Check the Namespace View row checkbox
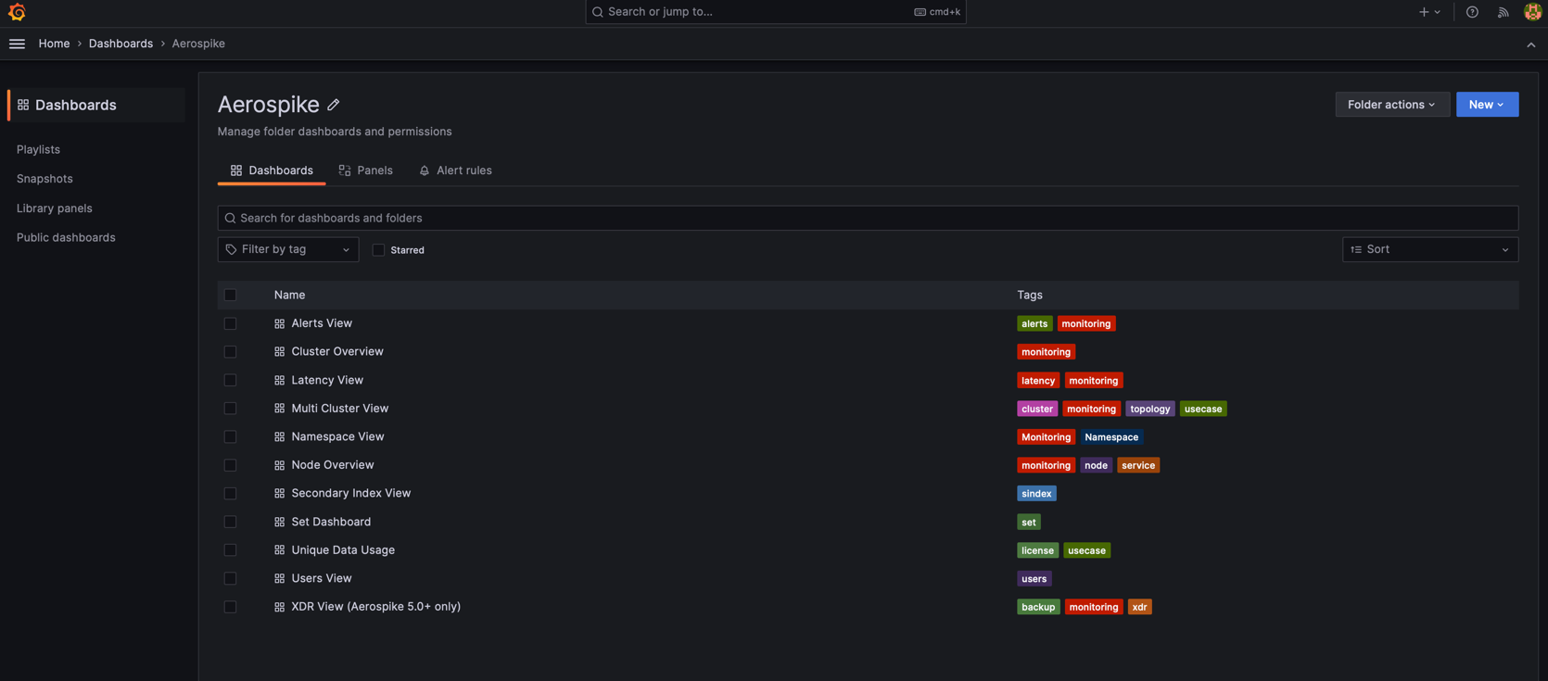This screenshot has height=681, width=1548. click(x=230, y=436)
